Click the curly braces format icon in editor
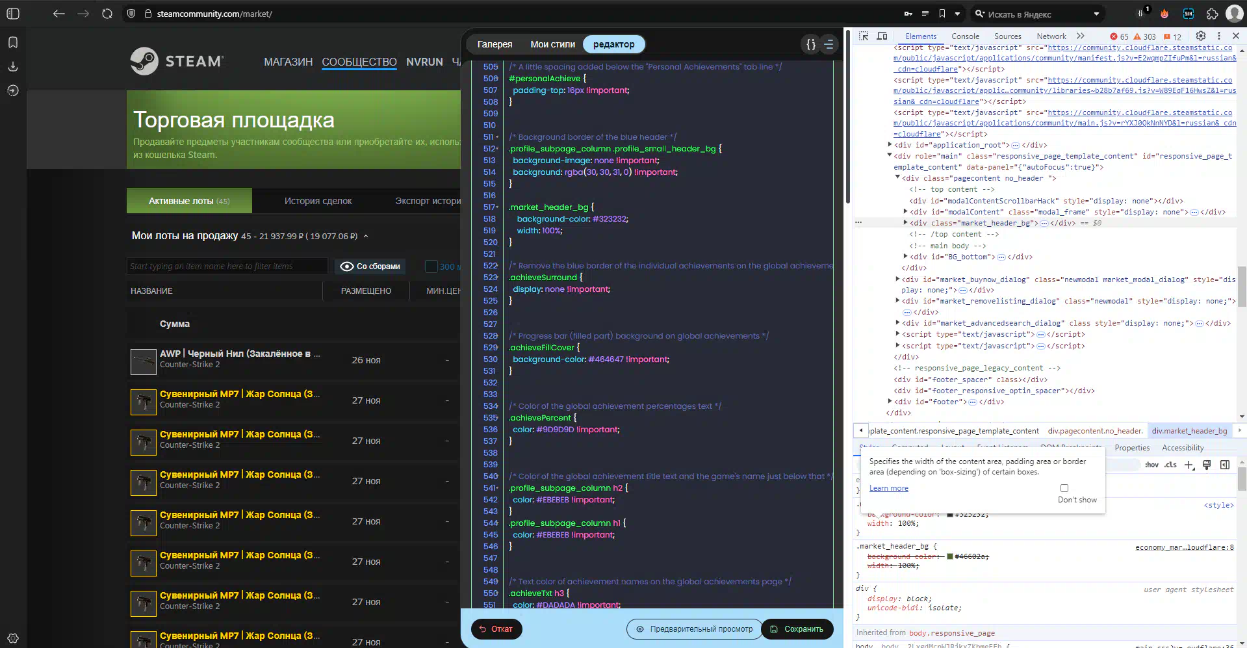 [810, 44]
